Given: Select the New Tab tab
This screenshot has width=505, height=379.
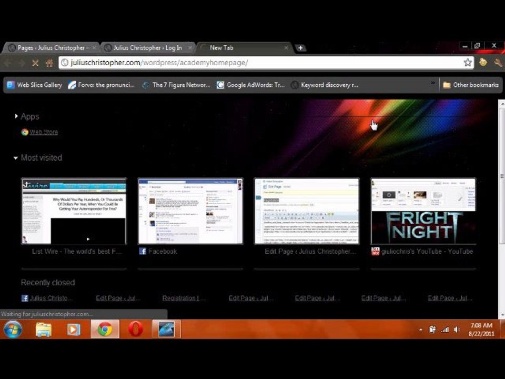Looking at the screenshot, I should coord(244,48).
